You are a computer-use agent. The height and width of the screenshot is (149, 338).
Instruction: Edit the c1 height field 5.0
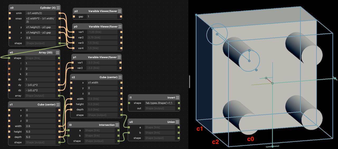point(40,132)
